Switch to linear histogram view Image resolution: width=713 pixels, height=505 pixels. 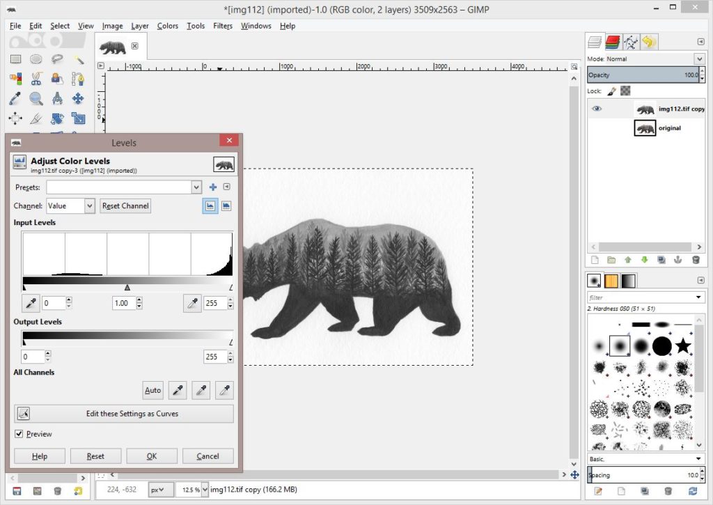[210, 205]
